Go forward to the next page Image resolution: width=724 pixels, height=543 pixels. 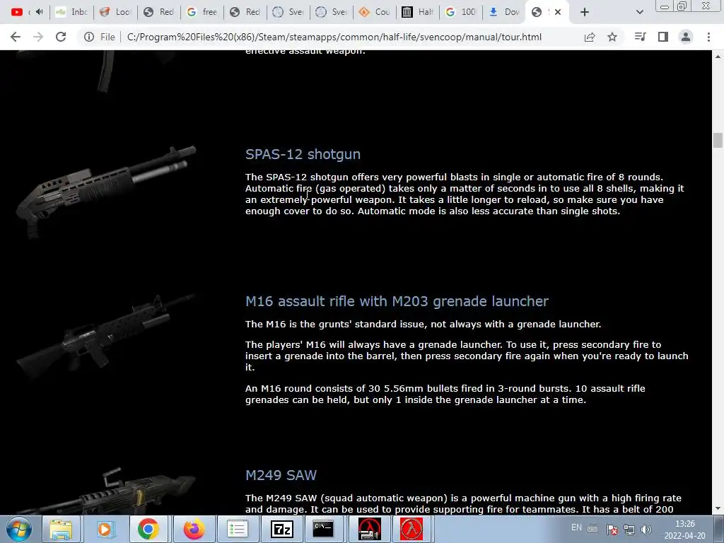(x=38, y=37)
